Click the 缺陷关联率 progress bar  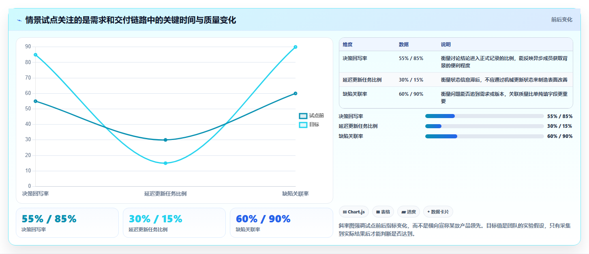[484, 136]
